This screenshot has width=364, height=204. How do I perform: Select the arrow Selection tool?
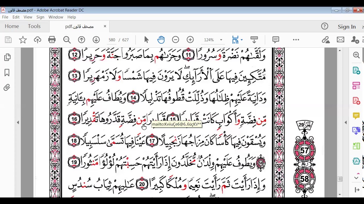(146, 40)
